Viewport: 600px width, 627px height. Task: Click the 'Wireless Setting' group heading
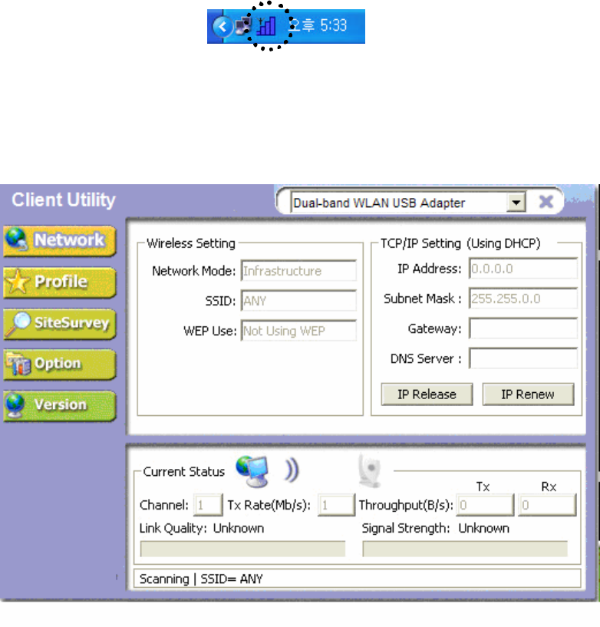(x=191, y=243)
